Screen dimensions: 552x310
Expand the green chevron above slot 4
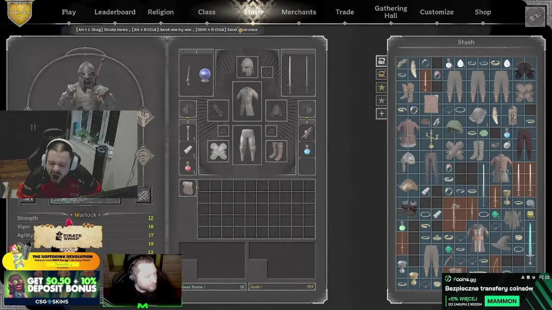[307, 118]
